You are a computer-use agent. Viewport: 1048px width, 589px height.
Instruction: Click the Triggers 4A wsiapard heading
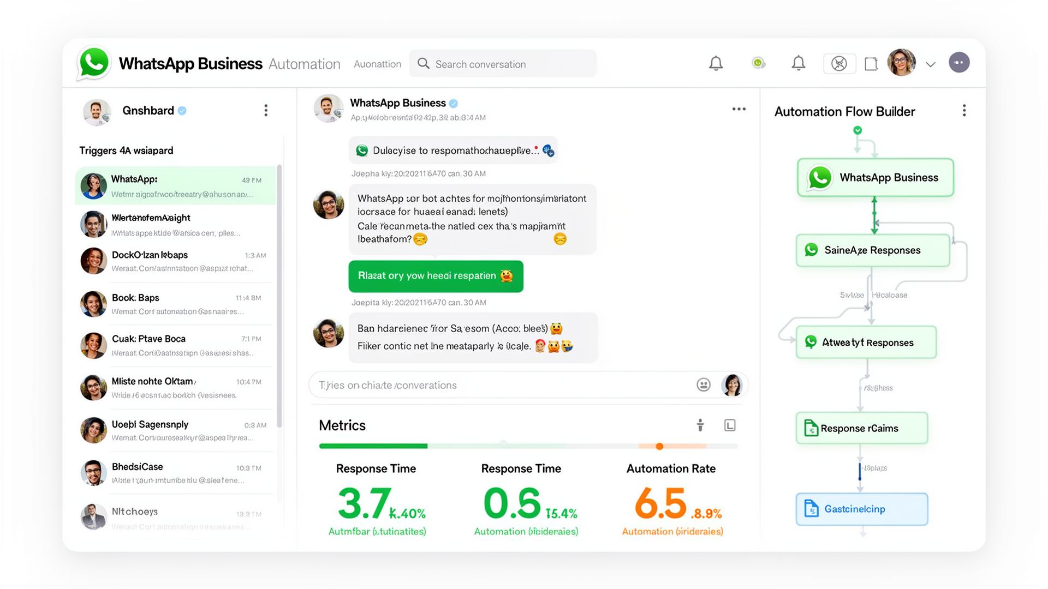pyautogui.click(x=126, y=151)
